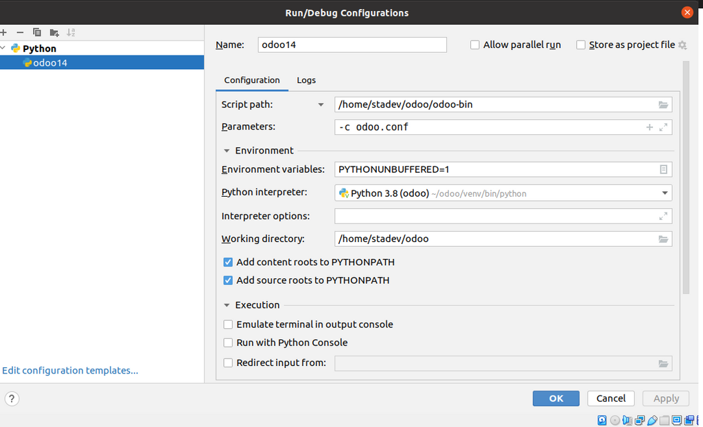
Task: Open the Python interpreter dropdown
Action: (x=665, y=193)
